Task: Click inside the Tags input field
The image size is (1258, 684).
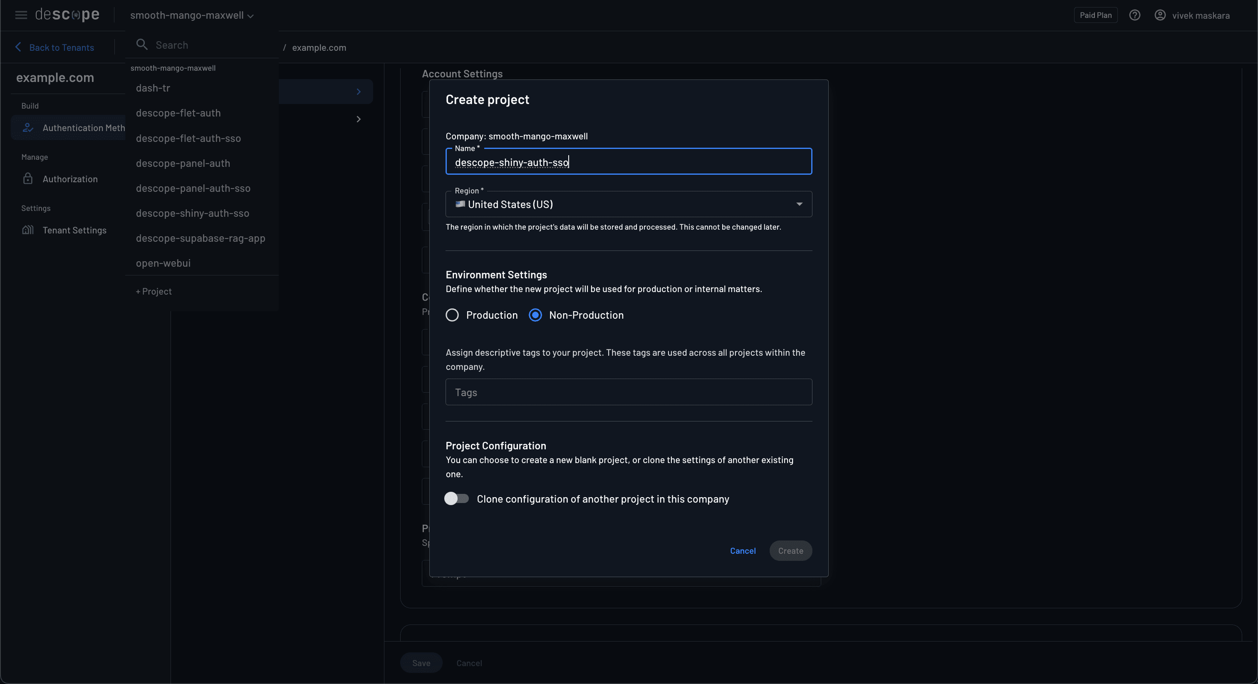Action: pyautogui.click(x=629, y=392)
